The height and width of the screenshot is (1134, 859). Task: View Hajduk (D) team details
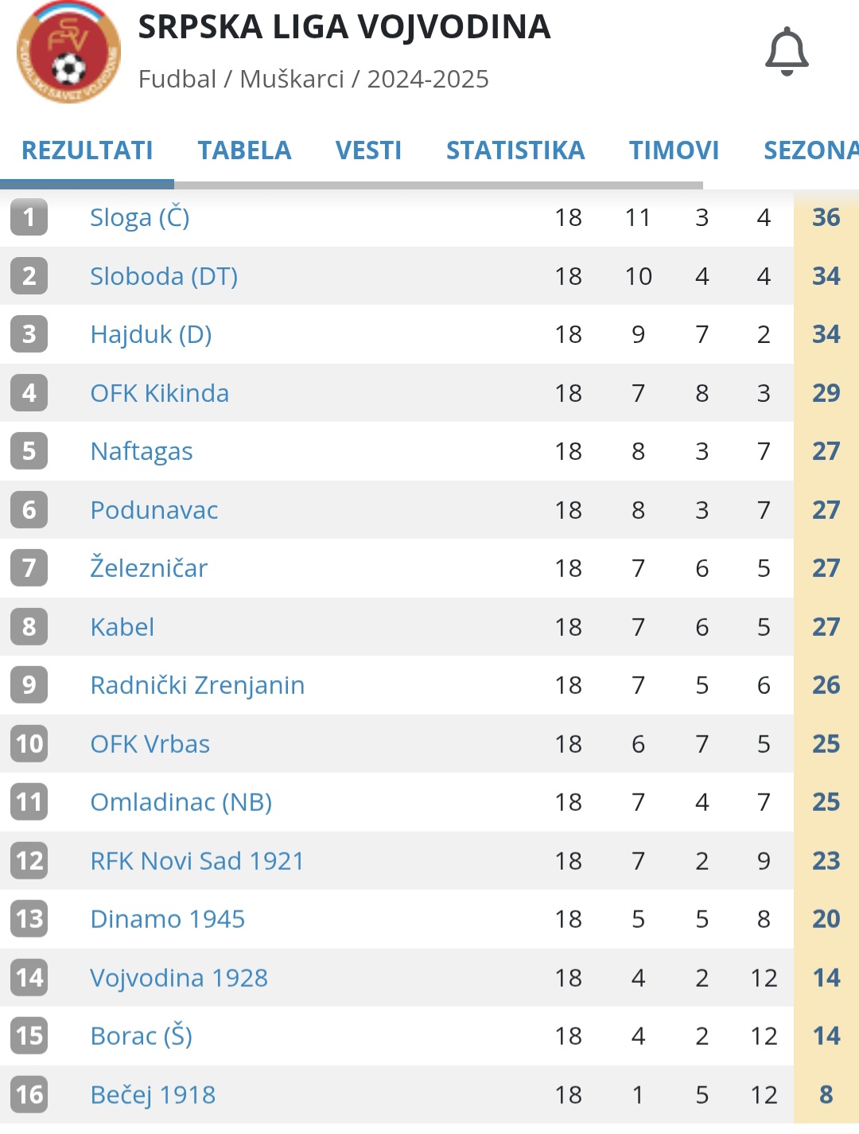coord(151,334)
